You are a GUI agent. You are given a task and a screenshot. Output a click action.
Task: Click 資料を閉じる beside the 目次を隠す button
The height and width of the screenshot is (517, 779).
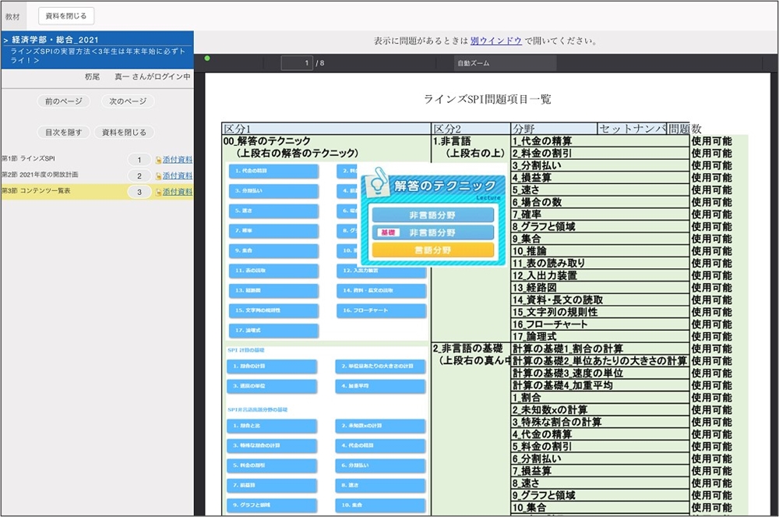click(x=124, y=133)
